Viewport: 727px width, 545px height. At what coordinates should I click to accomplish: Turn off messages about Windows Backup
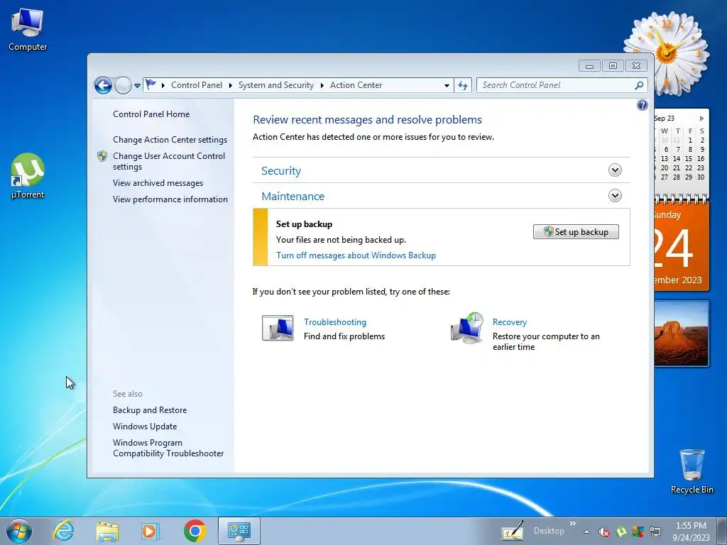tap(356, 255)
